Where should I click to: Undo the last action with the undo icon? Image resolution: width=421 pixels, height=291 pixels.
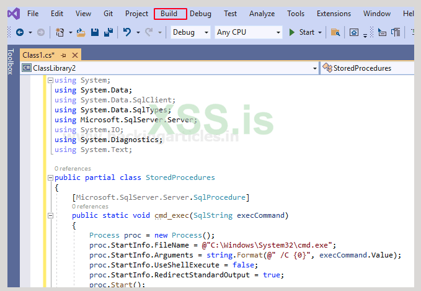coord(127,32)
